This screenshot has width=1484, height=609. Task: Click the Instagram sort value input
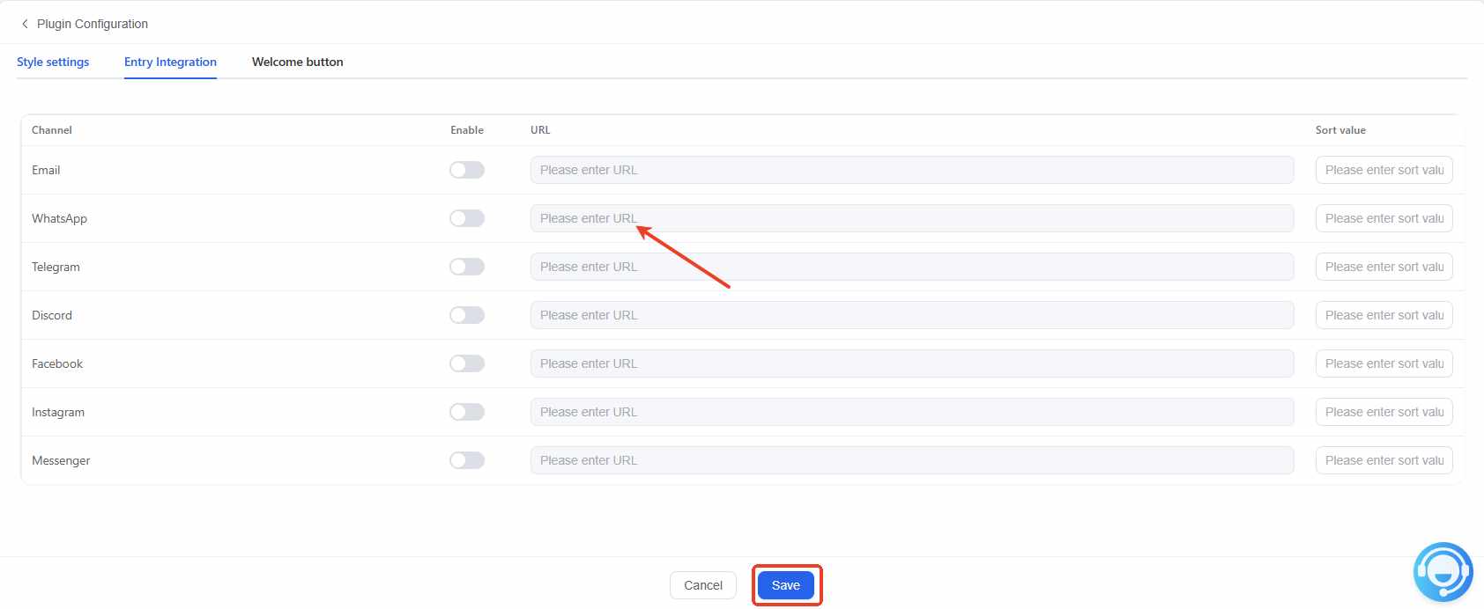1384,412
